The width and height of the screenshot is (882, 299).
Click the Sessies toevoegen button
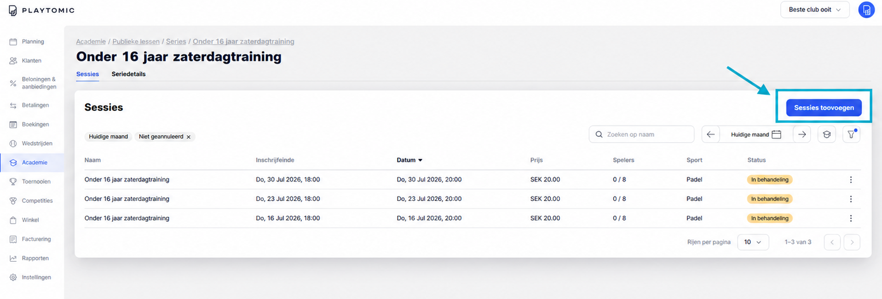824,108
